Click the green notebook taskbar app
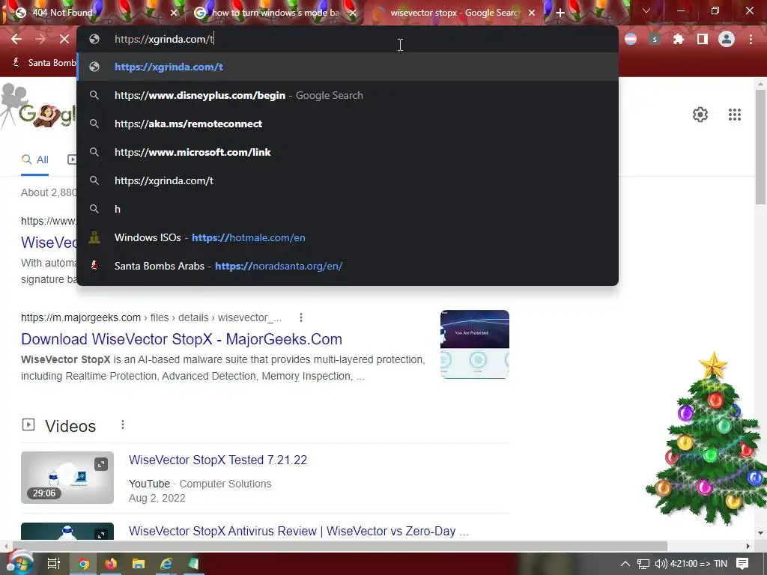767x575 pixels. [194, 564]
